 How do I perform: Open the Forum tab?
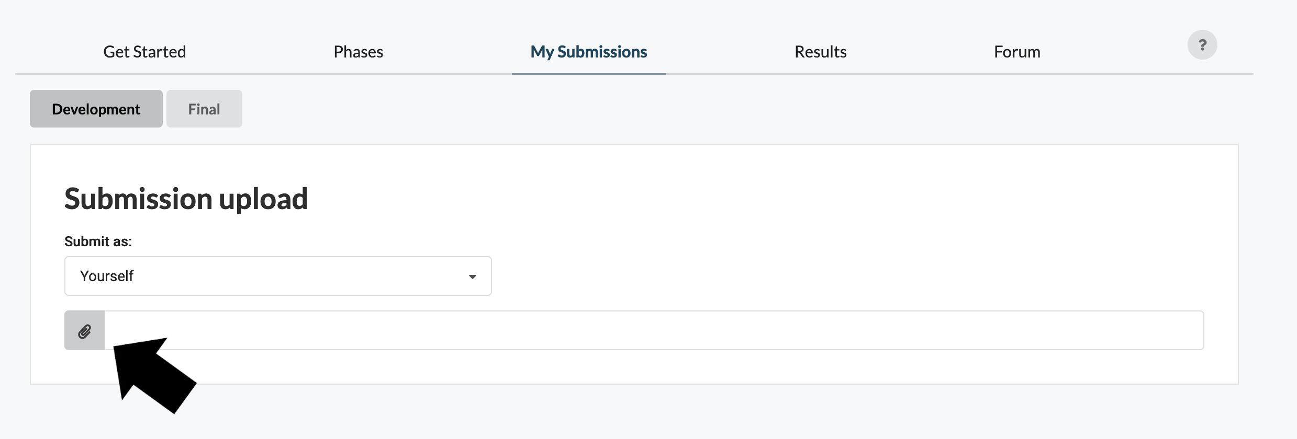pos(1016,52)
